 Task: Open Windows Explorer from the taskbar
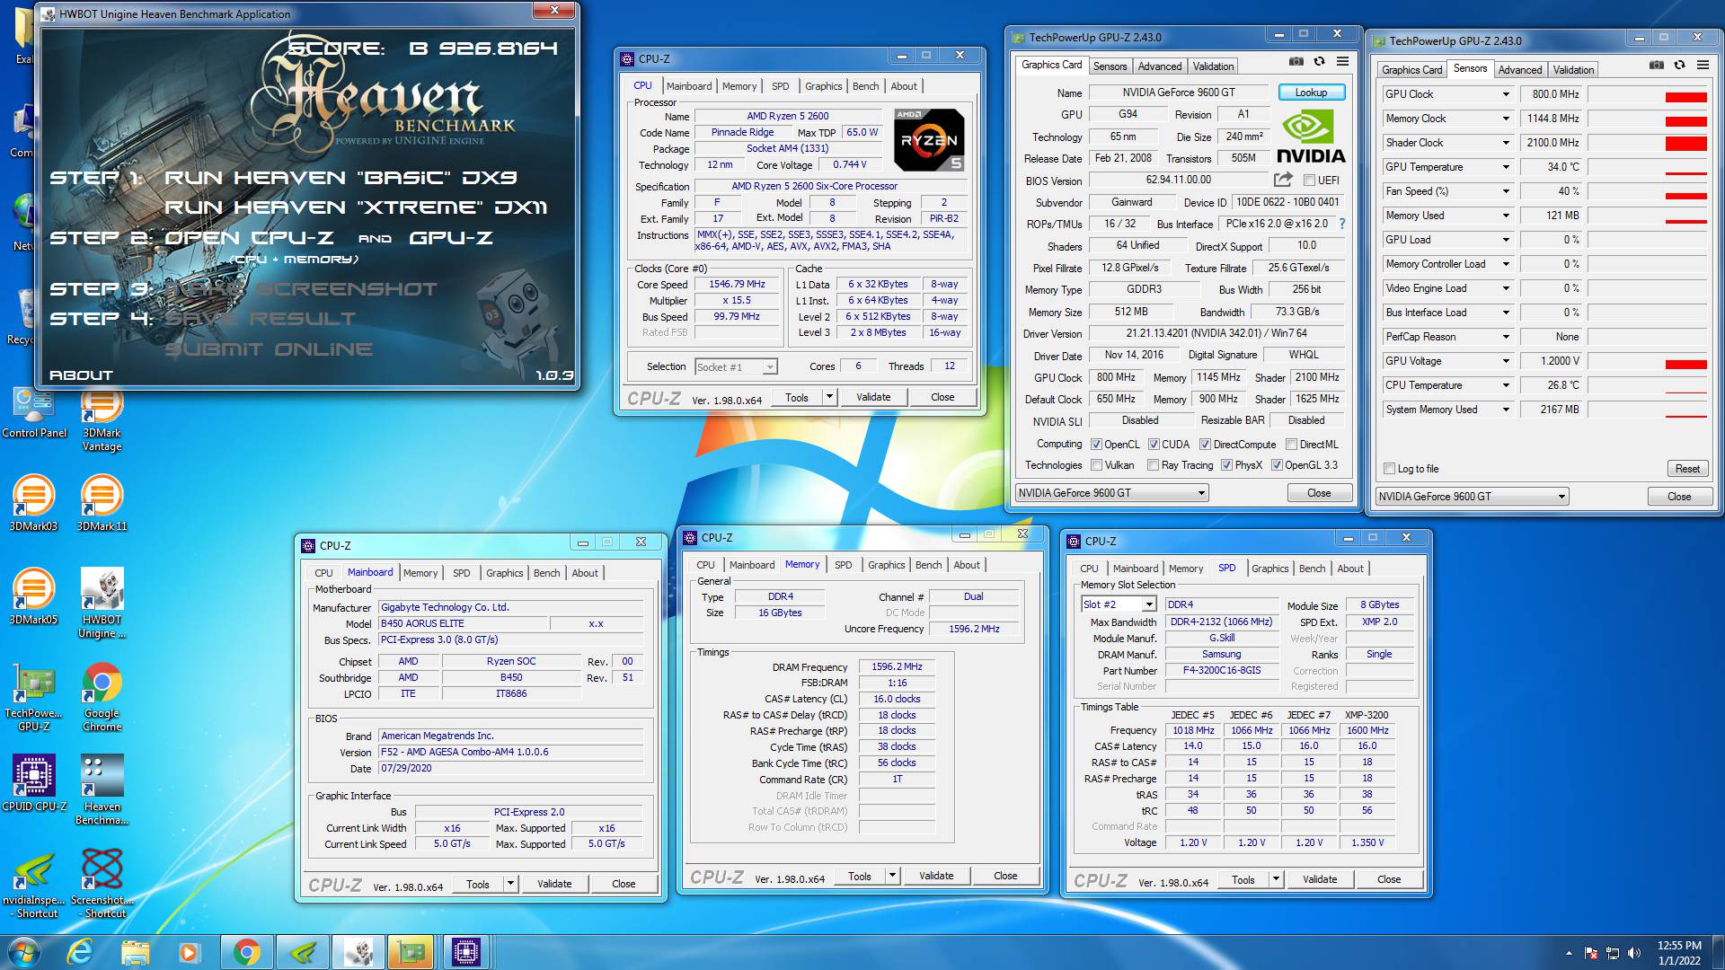click(x=135, y=952)
